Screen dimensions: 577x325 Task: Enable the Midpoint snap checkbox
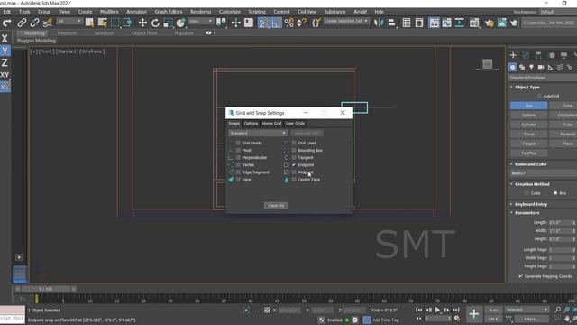294,172
